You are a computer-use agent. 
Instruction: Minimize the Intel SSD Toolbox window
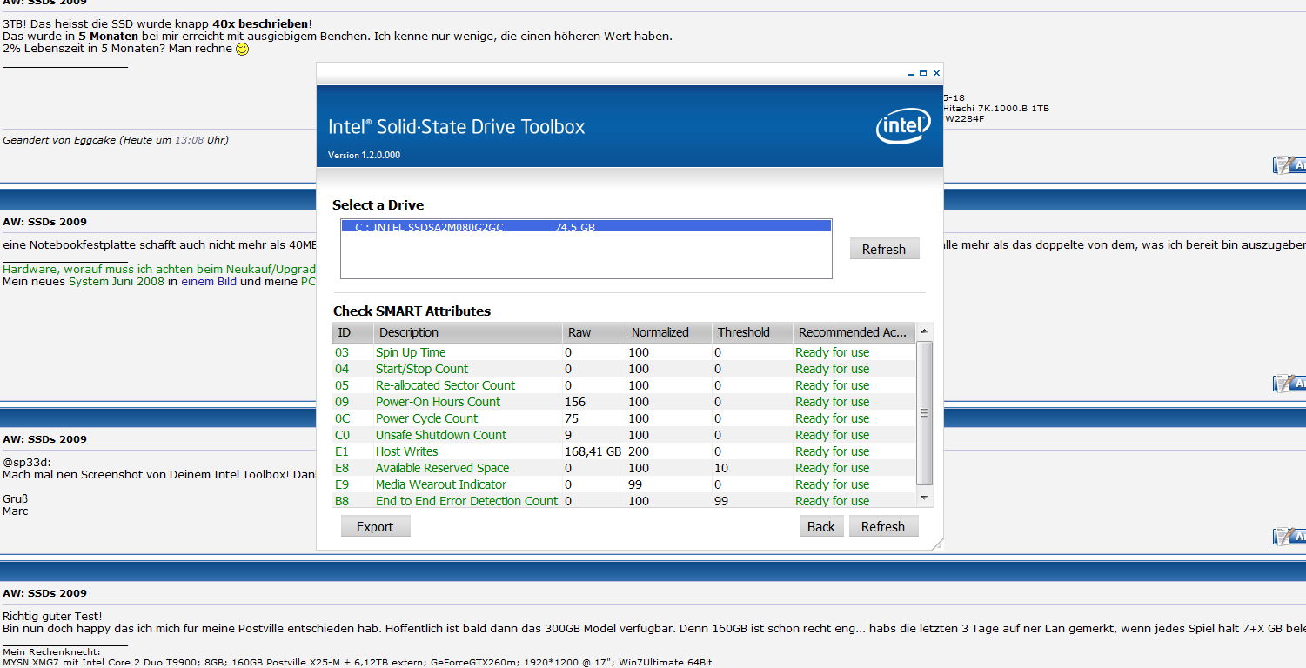911,74
